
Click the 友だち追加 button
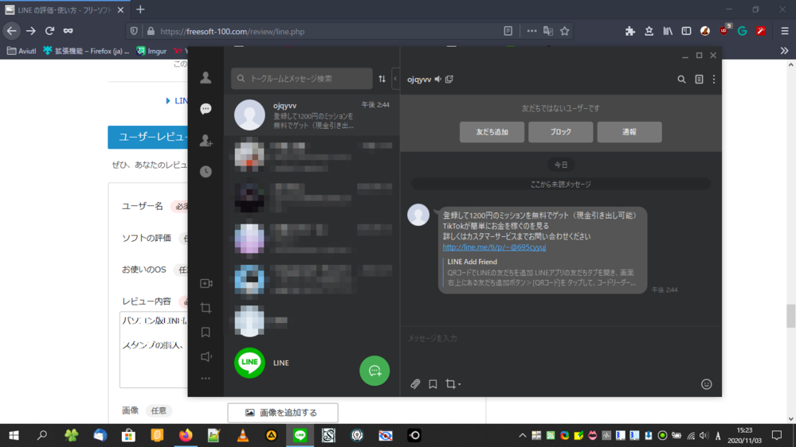tap(492, 132)
